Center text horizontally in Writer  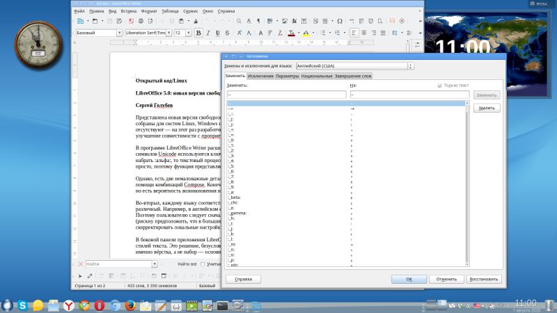[x=363, y=33]
